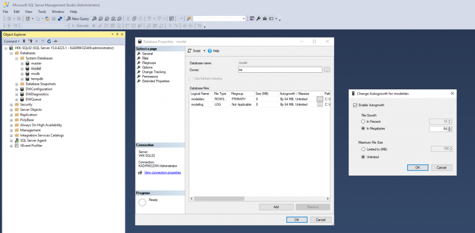
Task: Open the Tools menu
Action: (x=42, y=11)
